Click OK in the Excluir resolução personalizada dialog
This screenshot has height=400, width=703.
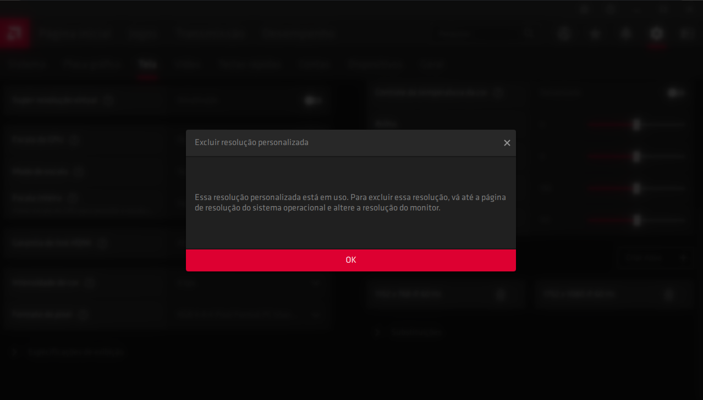point(351,260)
